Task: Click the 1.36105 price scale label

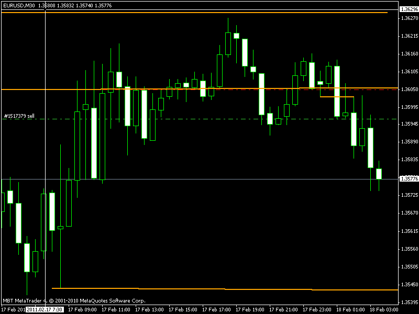Action: point(410,72)
